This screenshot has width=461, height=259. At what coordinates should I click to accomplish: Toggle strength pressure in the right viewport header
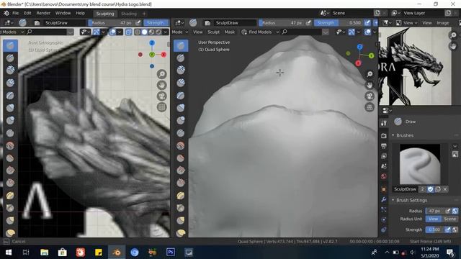pos(367,22)
